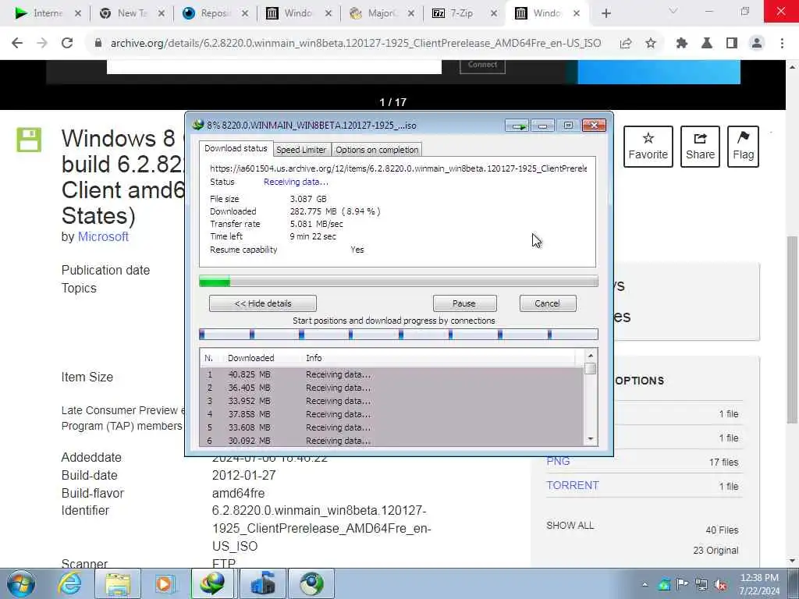Click the overall download progress bar
The width and height of the screenshot is (799, 599).
tap(399, 281)
